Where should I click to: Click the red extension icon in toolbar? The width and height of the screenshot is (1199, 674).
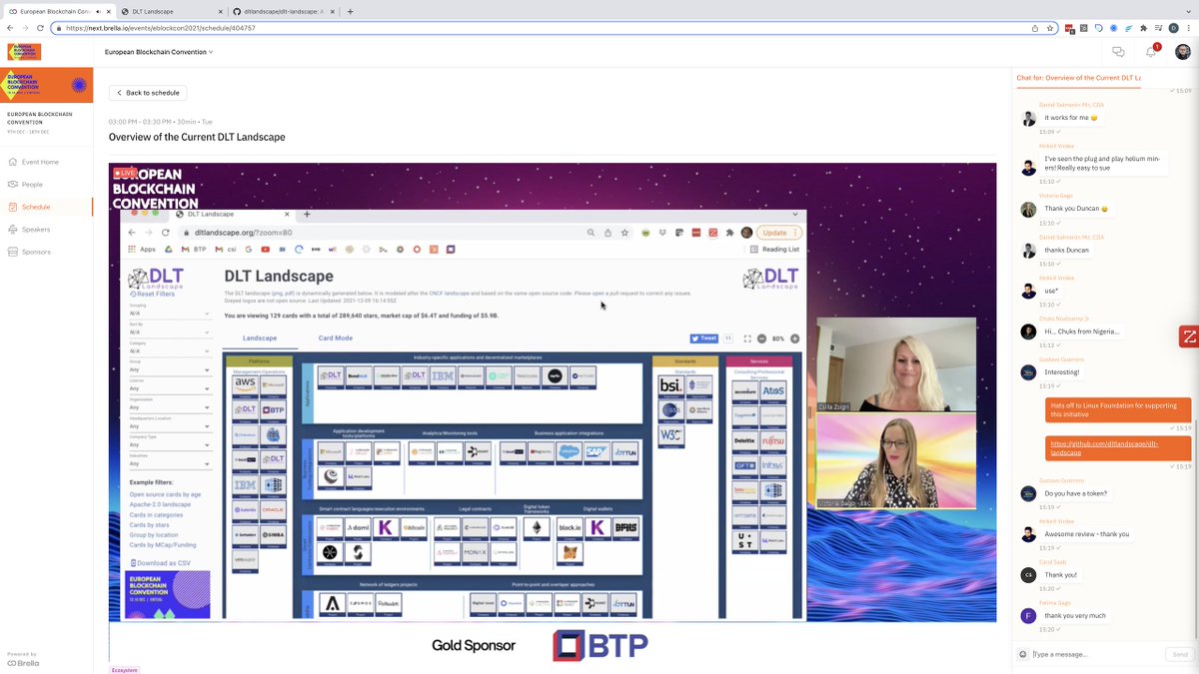pyautogui.click(x=1069, y=28)
